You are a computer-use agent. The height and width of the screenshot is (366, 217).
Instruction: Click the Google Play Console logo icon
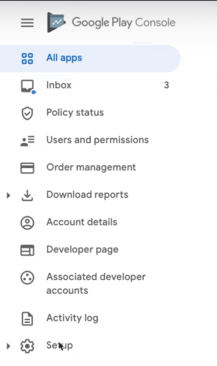coord(56,22)
